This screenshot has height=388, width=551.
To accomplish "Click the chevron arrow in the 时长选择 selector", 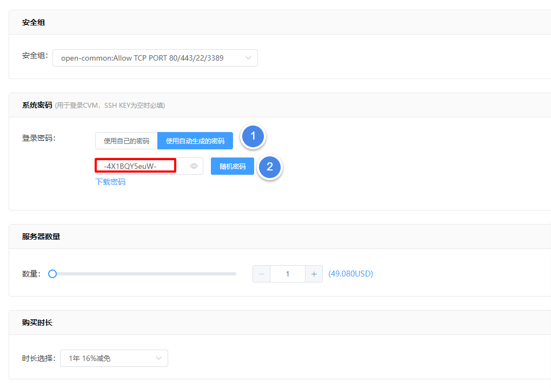I will pos(159,358).
